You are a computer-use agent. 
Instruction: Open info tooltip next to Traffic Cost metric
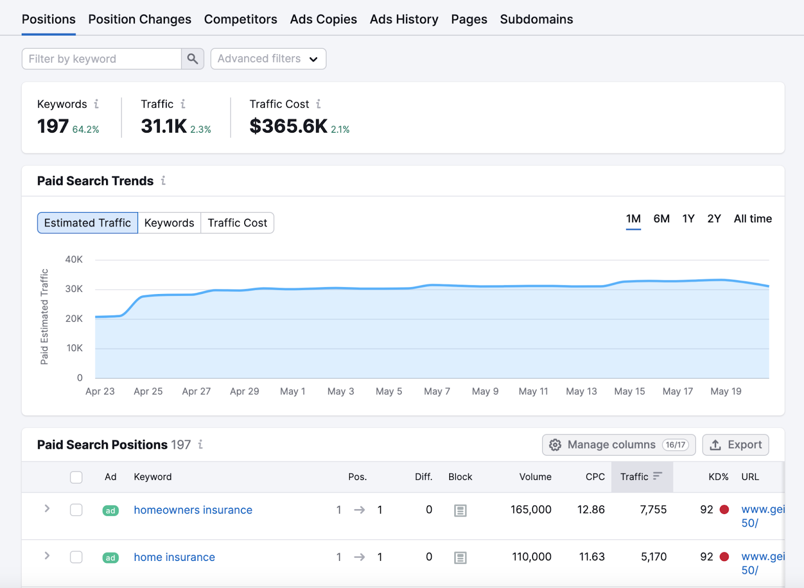click(x=319, y=104)
